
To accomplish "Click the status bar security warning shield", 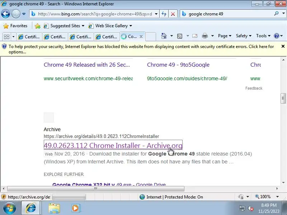I will (x=3, y=197).
